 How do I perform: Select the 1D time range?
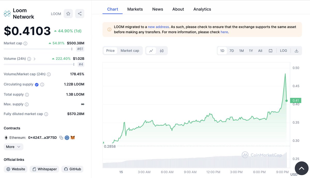(222, 51)
